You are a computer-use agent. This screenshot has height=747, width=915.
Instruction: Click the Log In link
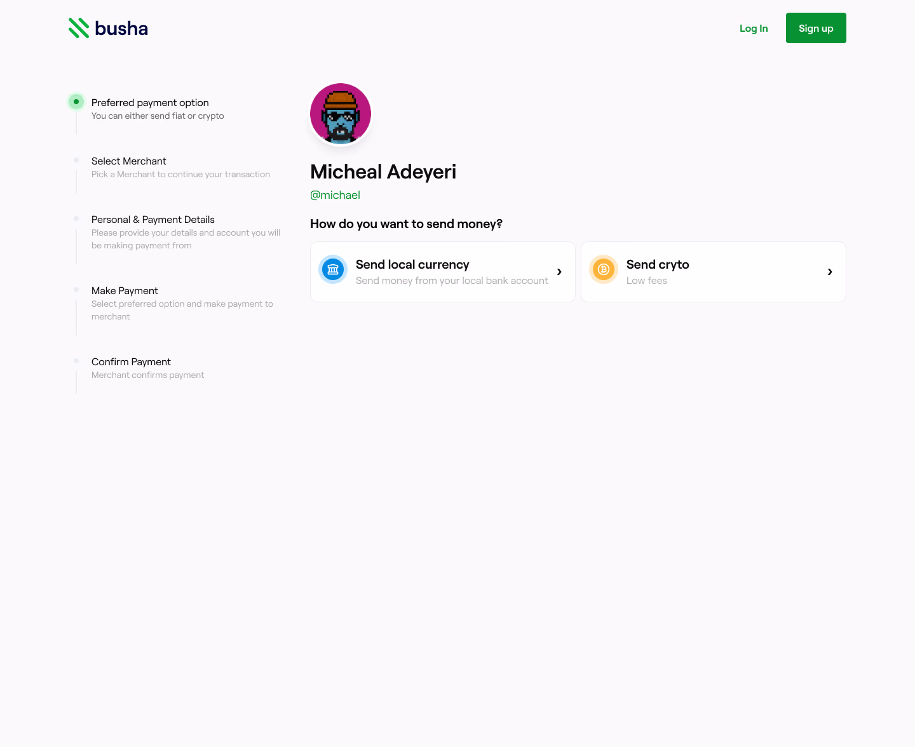pyautogui.click(x=754, y=28)
